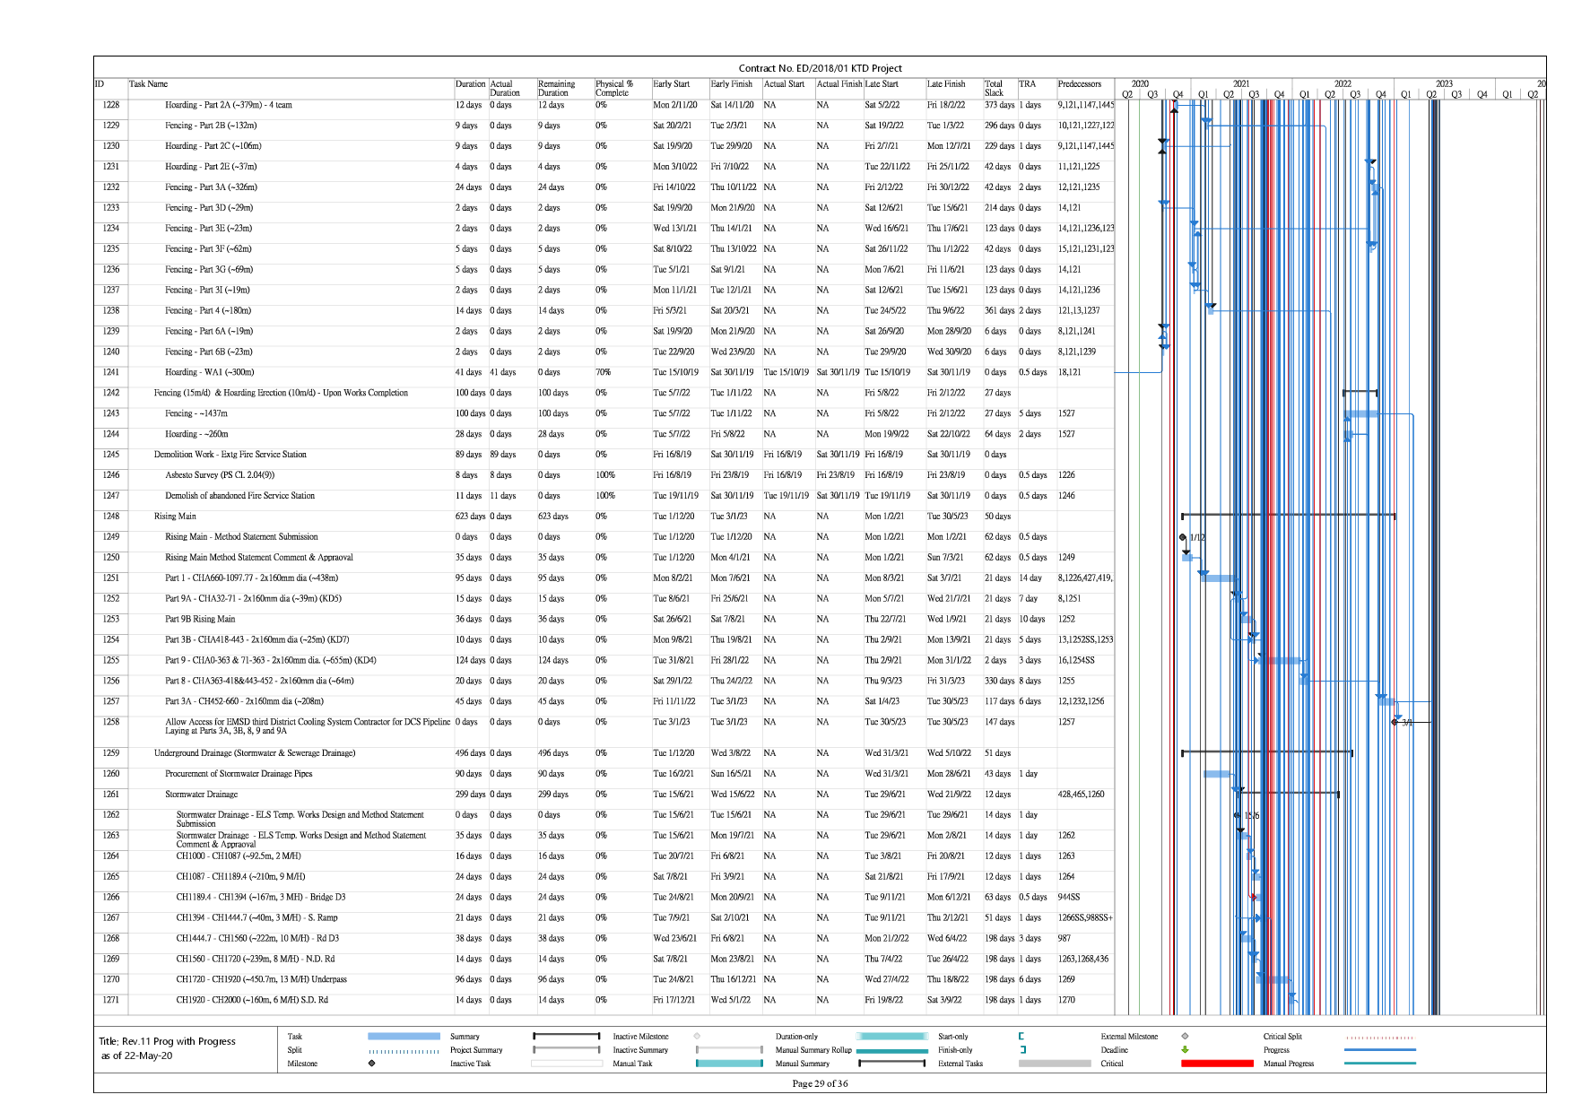Click the Milestone diamond symbol in legend

(371, 1064)
